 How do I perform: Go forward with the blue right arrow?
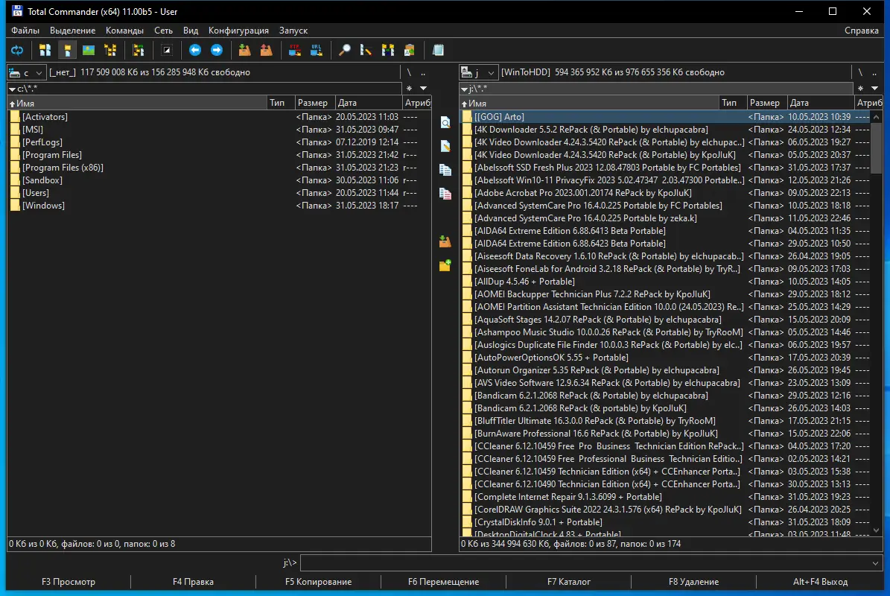(x=217, y=50)
